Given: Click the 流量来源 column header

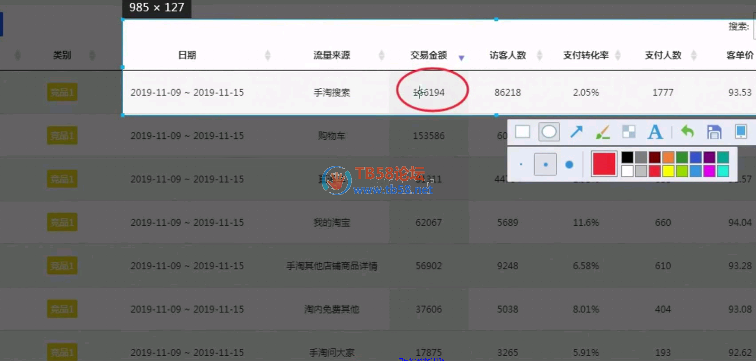Looking at the screenshot, I should click(331, 55).
